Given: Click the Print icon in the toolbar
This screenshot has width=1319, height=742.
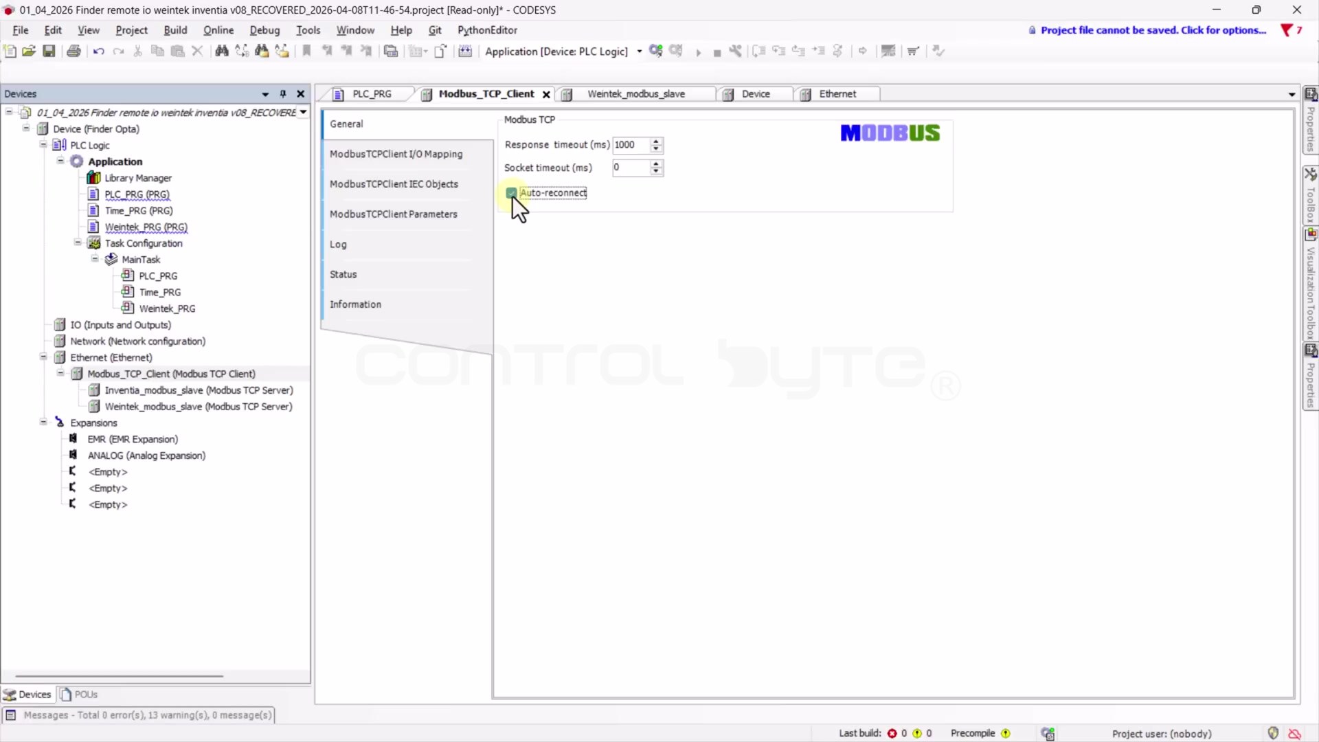Looking at the screenshot, I should coord(74,51).
